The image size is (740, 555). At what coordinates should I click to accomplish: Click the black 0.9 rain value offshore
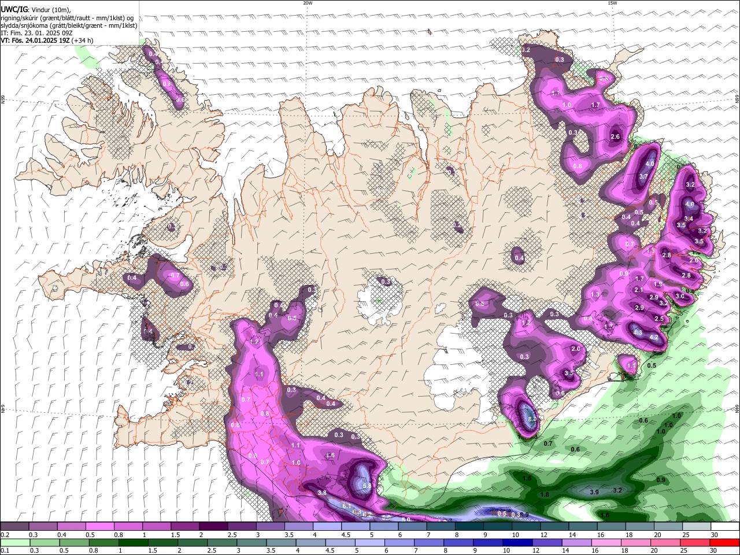point(661,480)
